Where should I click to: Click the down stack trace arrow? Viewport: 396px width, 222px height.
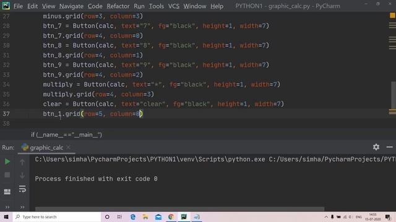[x=22, y=175]
